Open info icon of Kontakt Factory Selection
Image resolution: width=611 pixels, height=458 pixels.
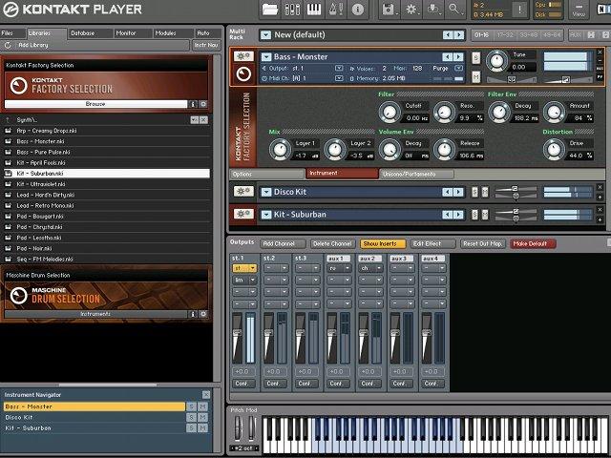click(x=192, y=104)
